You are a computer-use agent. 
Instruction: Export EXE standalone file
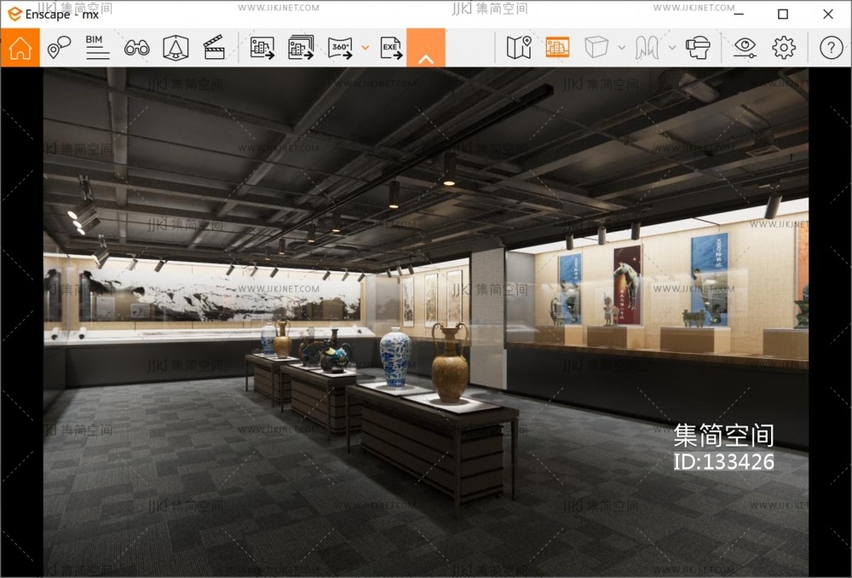pyautogui.click(x=391, y=48)
